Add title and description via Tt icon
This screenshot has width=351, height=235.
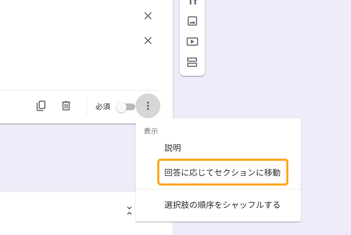[192, 2]
